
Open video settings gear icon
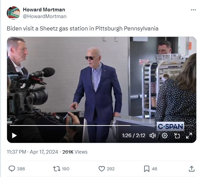165,136
